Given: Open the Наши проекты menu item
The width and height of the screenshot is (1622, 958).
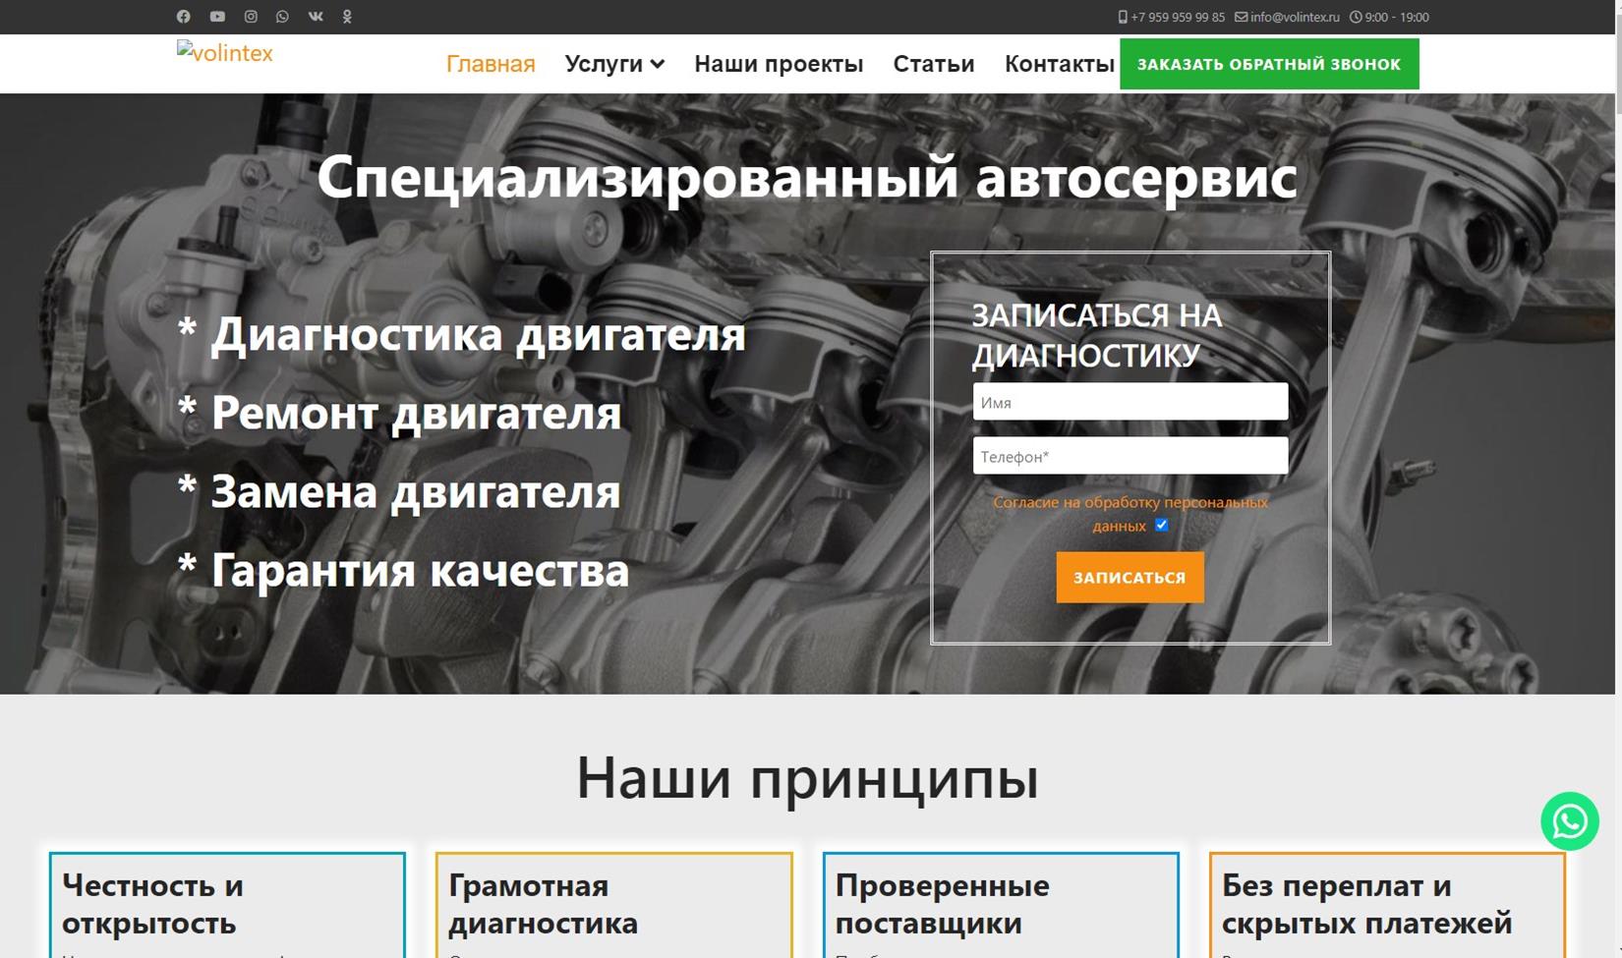Looking at the screenshot, I should [x=779, y=64].
